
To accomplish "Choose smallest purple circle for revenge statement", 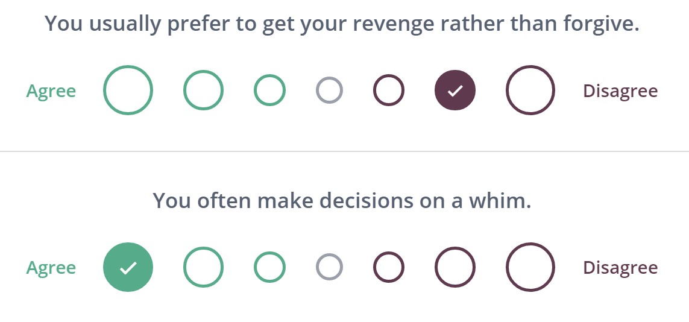I will pos(389,90).
